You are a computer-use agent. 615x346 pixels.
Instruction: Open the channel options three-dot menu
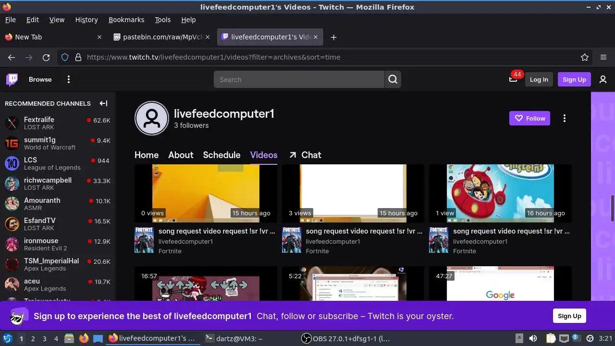[x=565, y=118]
